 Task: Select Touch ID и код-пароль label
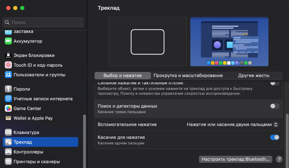click(x=38, y=65)
